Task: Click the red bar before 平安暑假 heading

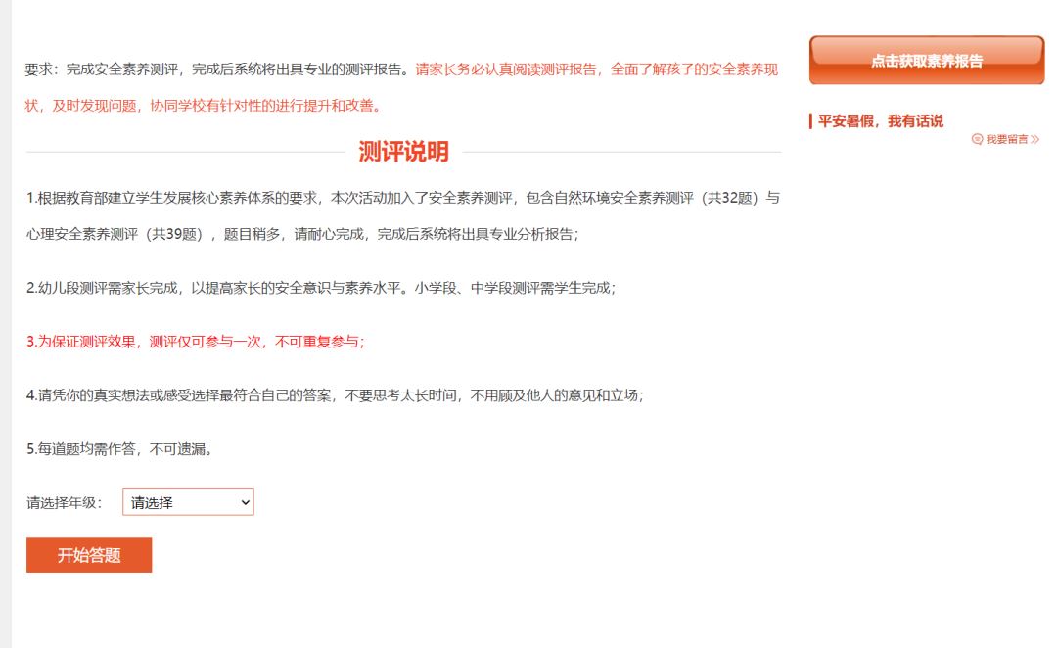Action: point(810,121)
